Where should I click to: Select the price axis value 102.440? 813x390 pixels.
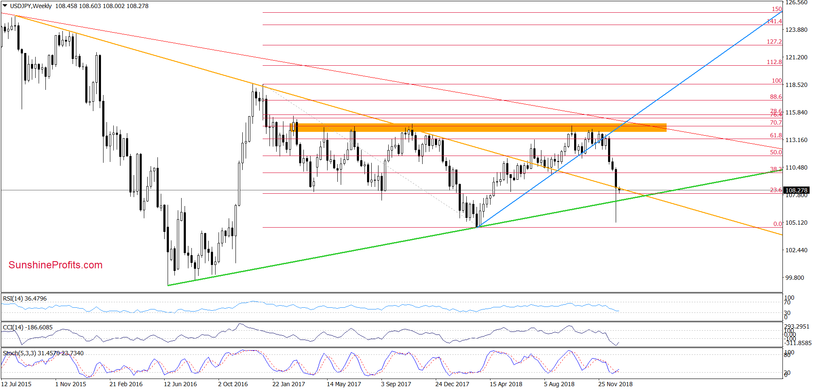point(796,250)
